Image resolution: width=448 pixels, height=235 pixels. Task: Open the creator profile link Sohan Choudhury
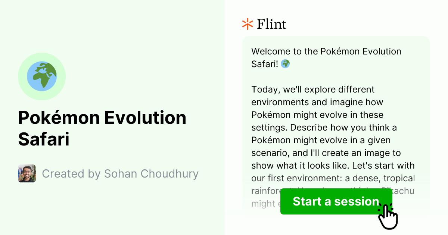pyautogui.click(x=120, y=173)
